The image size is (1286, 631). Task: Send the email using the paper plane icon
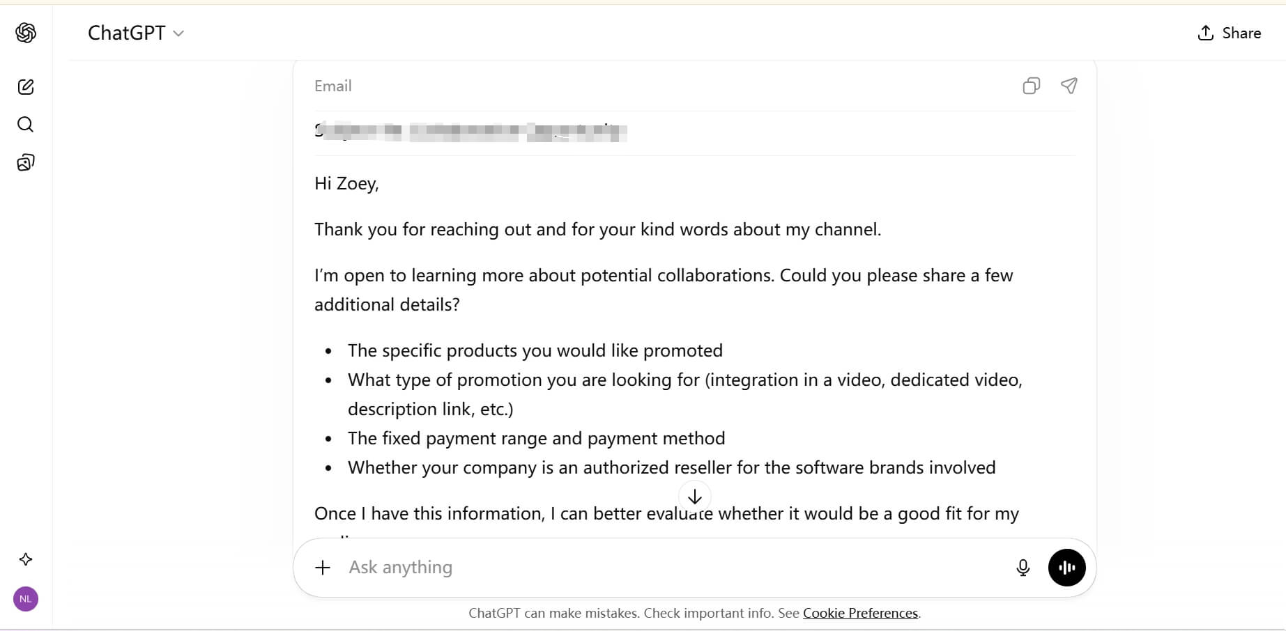click(1069, 86)
